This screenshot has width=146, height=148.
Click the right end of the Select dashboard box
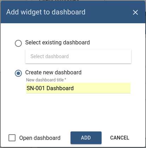coord(127,56)
